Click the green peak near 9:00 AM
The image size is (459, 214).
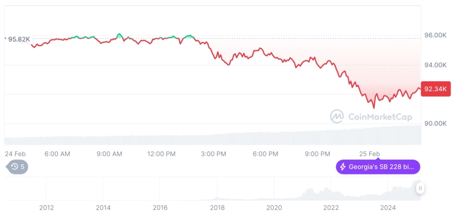pyautogui.click(x=119, y=36)
